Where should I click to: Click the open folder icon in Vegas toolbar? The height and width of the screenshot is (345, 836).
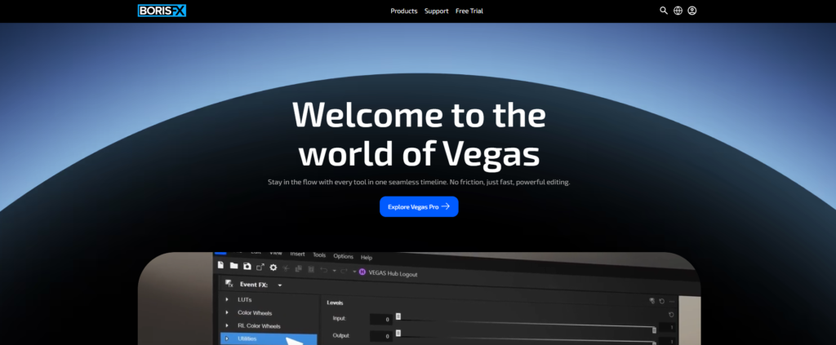click(233, 266)
